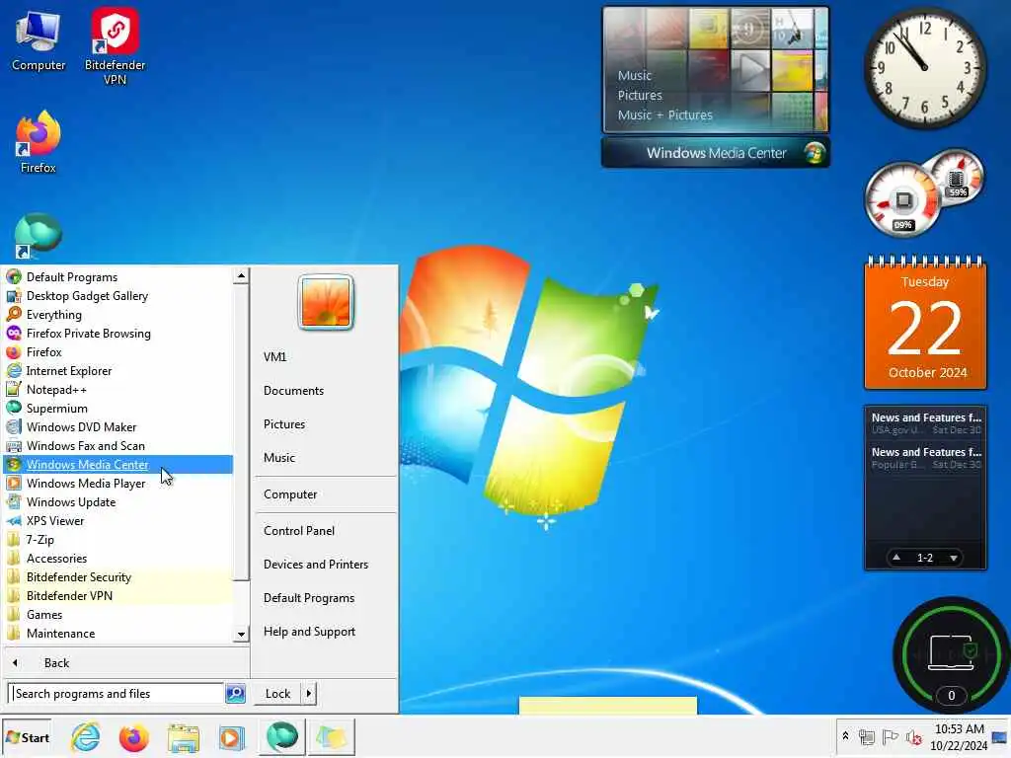Open Windows Fax and Scan
Image resolution: width=1011 pixels, height=758 pixels.
[118, 445]
